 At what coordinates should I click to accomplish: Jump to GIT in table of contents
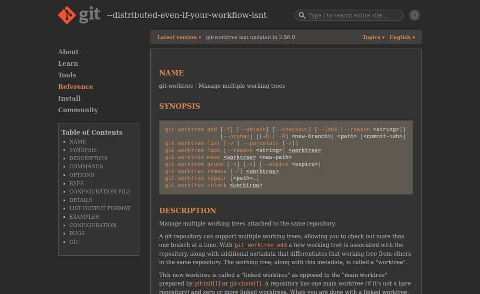[74, 242]
